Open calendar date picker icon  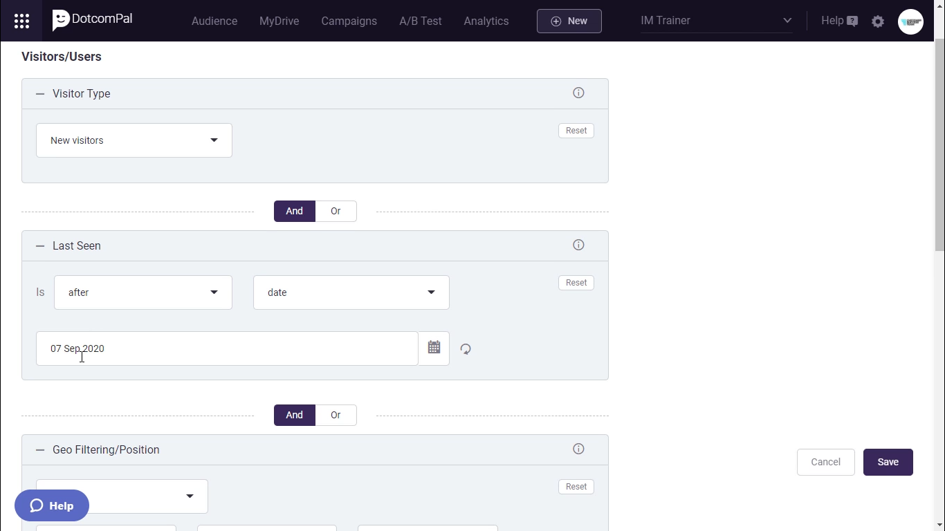pyautogui.click(x=434, y=348)
